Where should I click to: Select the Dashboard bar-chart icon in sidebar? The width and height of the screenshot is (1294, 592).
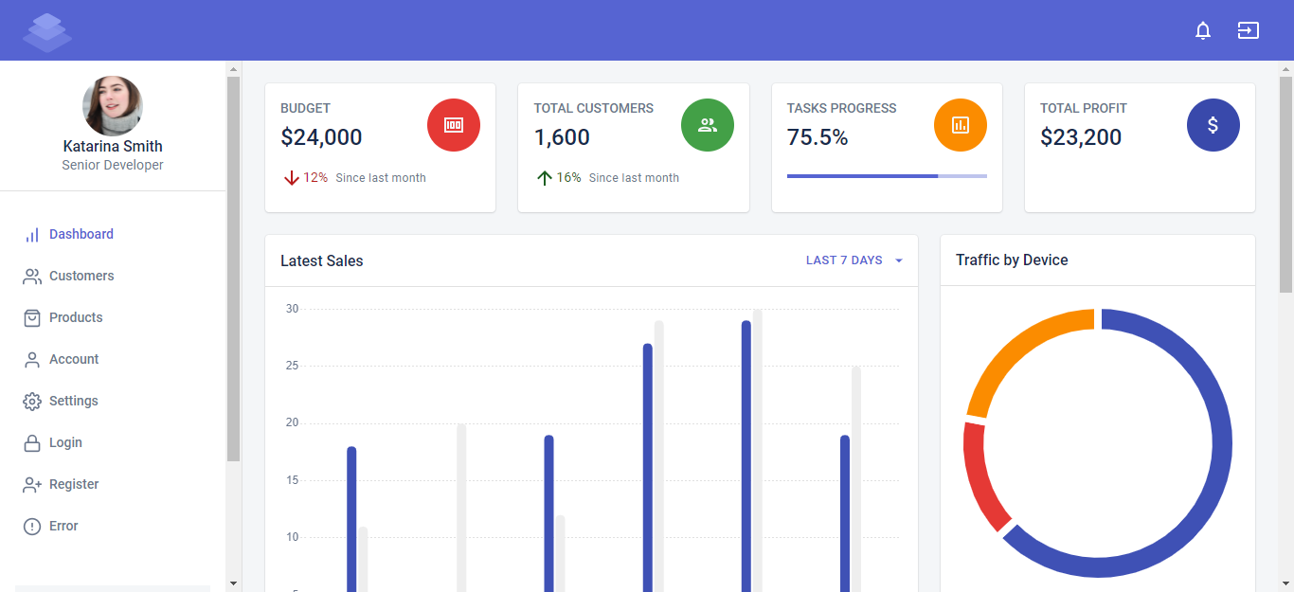coord(31,234)
